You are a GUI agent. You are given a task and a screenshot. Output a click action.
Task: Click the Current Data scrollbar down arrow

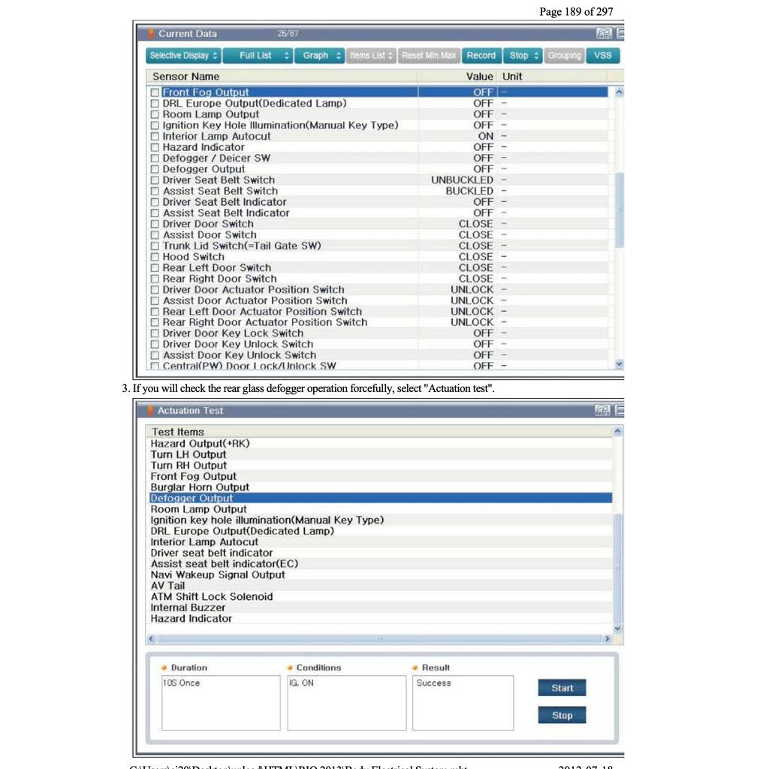click(x=618, y=364)
